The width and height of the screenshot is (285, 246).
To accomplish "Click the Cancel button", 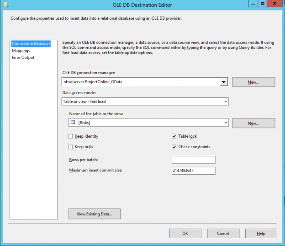I will (x=223, y=233).
